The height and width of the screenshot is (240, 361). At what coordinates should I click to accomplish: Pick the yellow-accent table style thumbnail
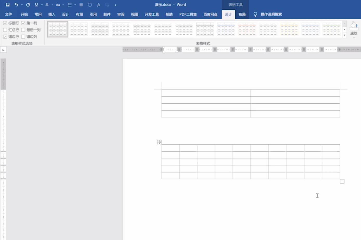coord(289,29)
